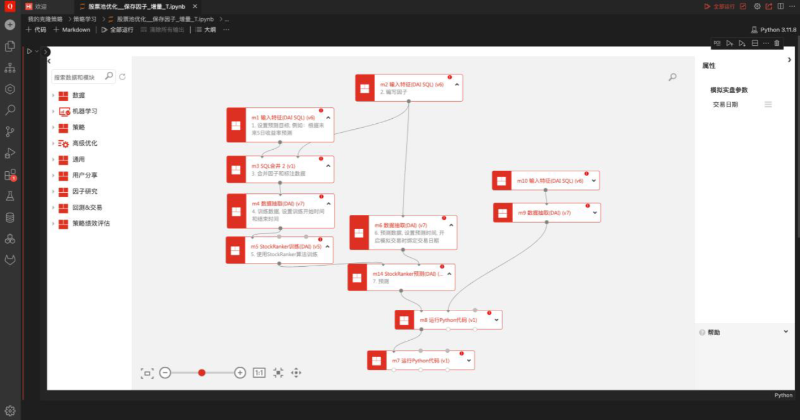Open settings gear in top-right toolbar
The width and height of the screenshot is (800, 420).
tap(757, 6)
